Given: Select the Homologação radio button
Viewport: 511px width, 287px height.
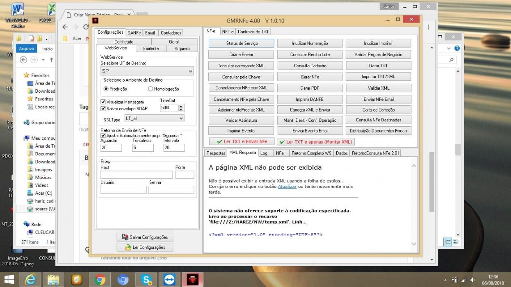Looking at the screenshot, I should coord(151,89).
